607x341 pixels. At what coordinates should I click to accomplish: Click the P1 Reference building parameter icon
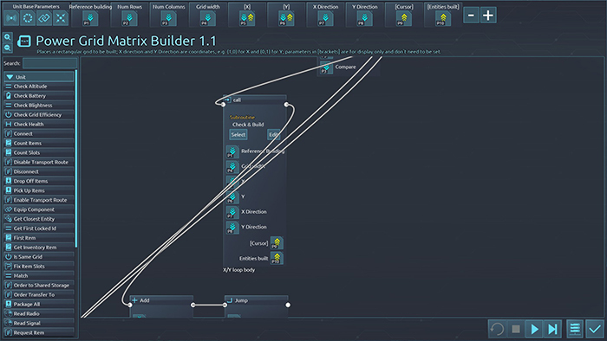pyautogui.click(x=90, y=18)
